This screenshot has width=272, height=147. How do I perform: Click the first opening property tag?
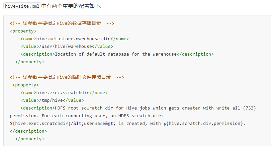(23, 31)
